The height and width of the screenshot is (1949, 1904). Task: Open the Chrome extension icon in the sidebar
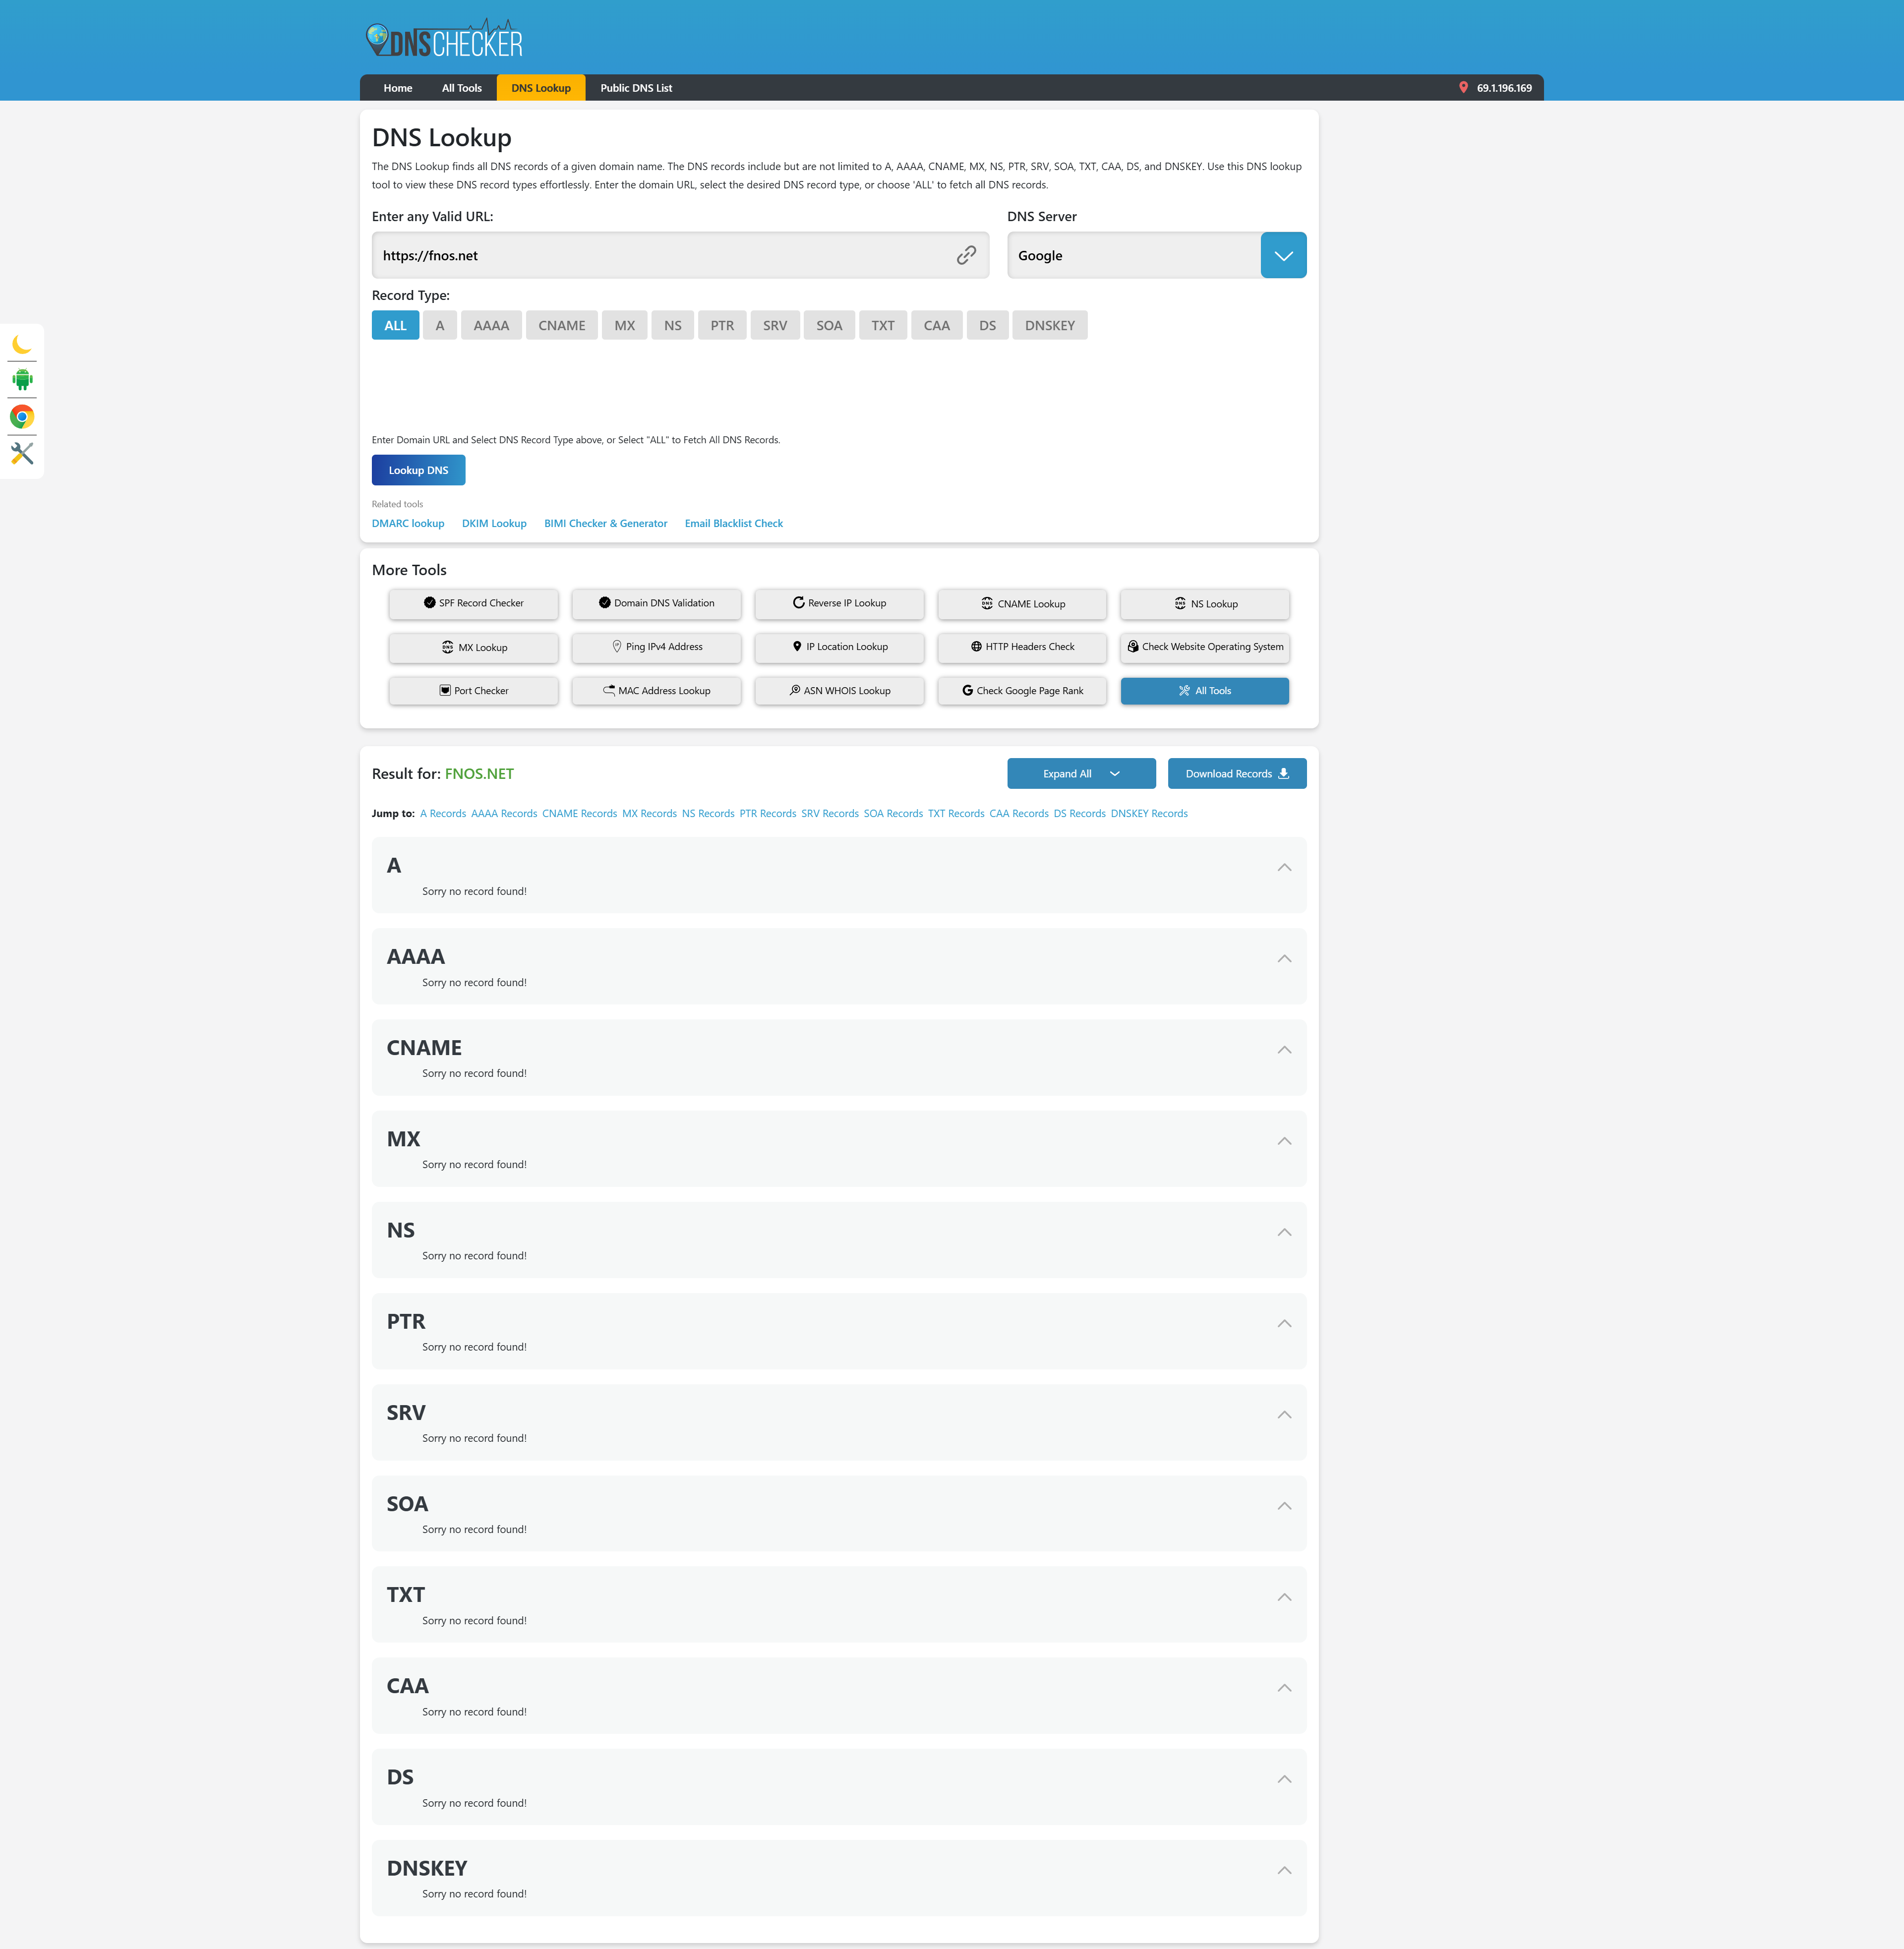[x=22, y=416]
